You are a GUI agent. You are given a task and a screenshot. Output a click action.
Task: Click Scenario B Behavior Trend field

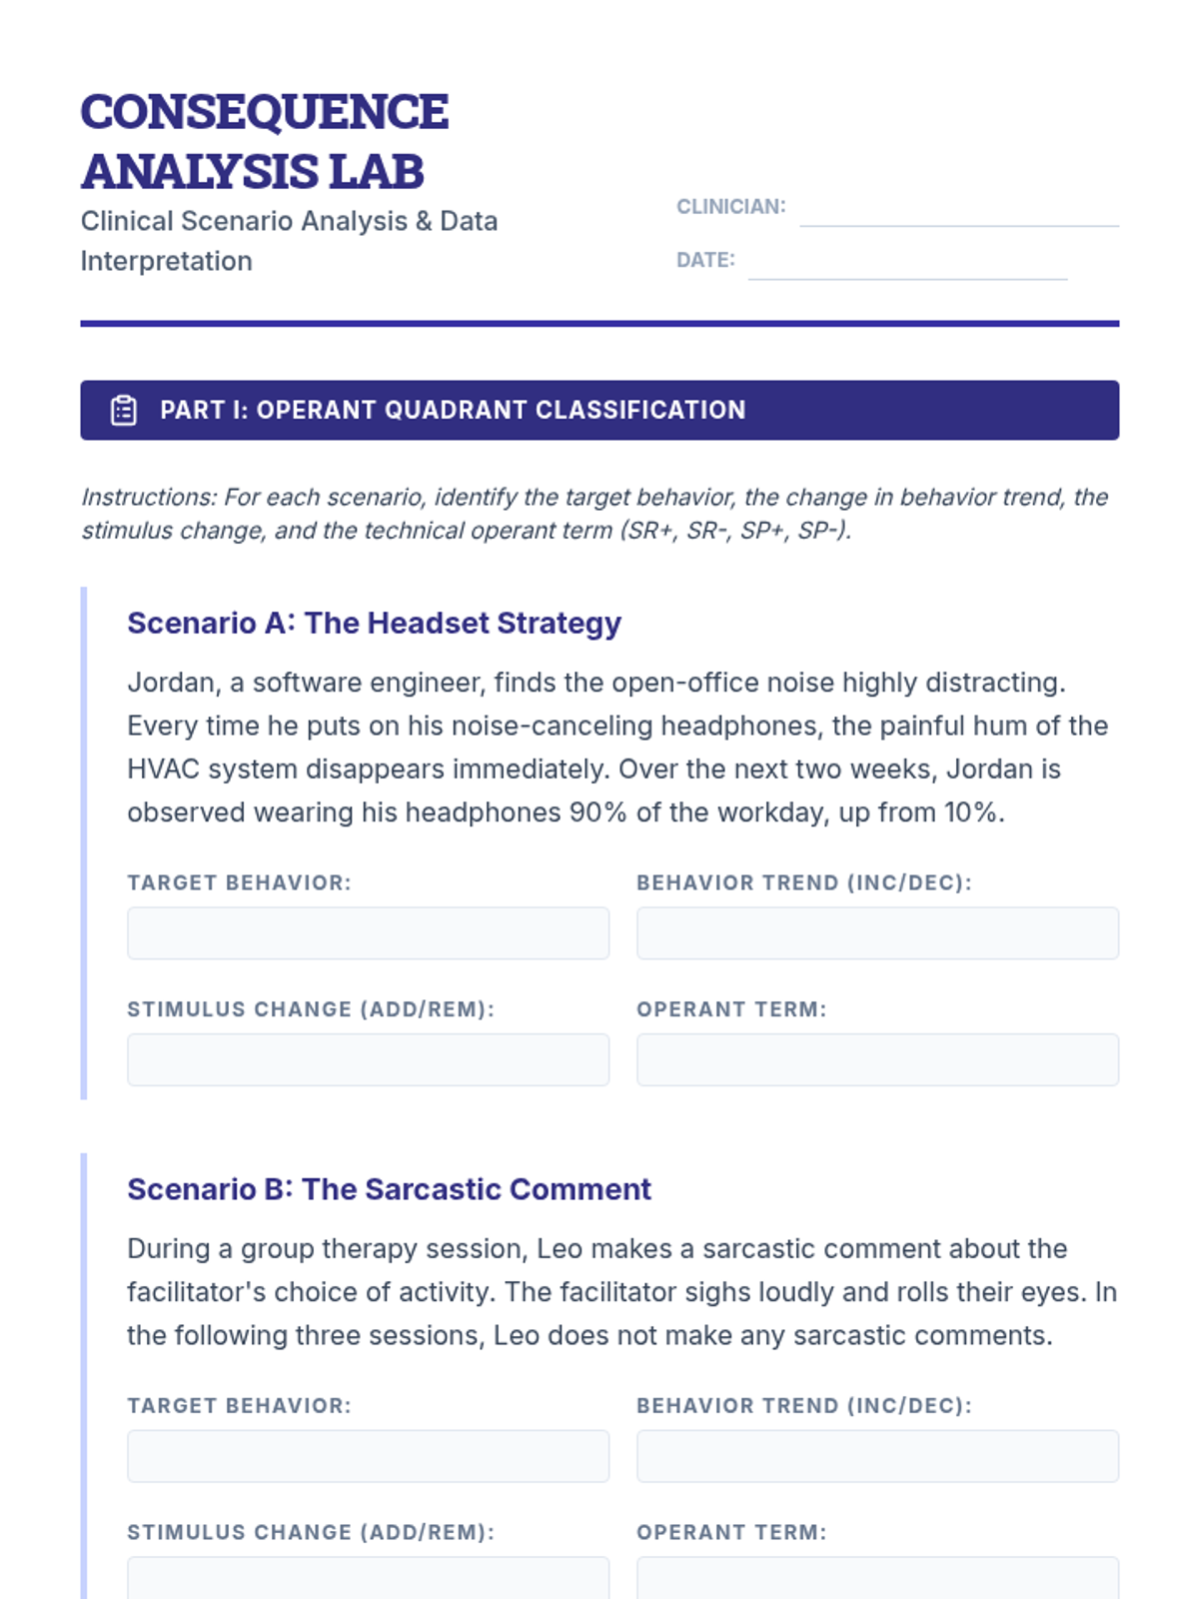point(877,1456)
